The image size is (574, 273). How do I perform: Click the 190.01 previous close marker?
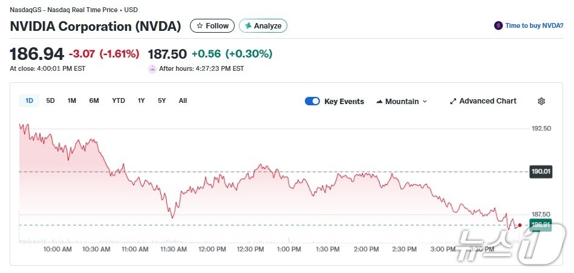coord(541,171)
